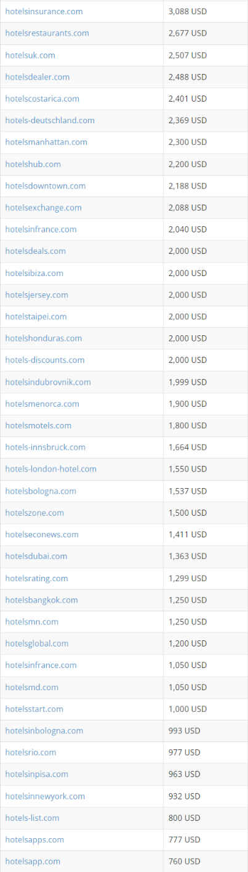The width and height of the screenshot is (248, 872).
Task: Open the hotelsrestaurants.com domain link
Action: 47,33
